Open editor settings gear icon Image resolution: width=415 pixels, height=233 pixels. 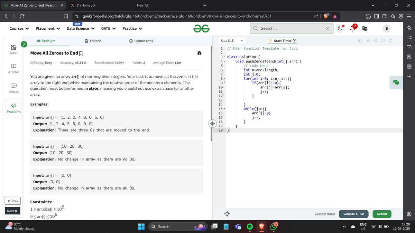[x=375, y=41]
